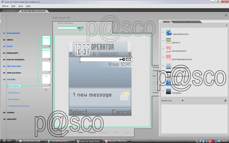Switch to Microsoft Office Picture Manager in taskbar
Screen dimensions: 229x143
[x=118, y=141]
